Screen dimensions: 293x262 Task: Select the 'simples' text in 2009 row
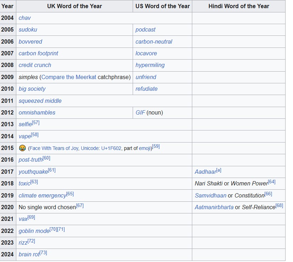tap(28, 77)
